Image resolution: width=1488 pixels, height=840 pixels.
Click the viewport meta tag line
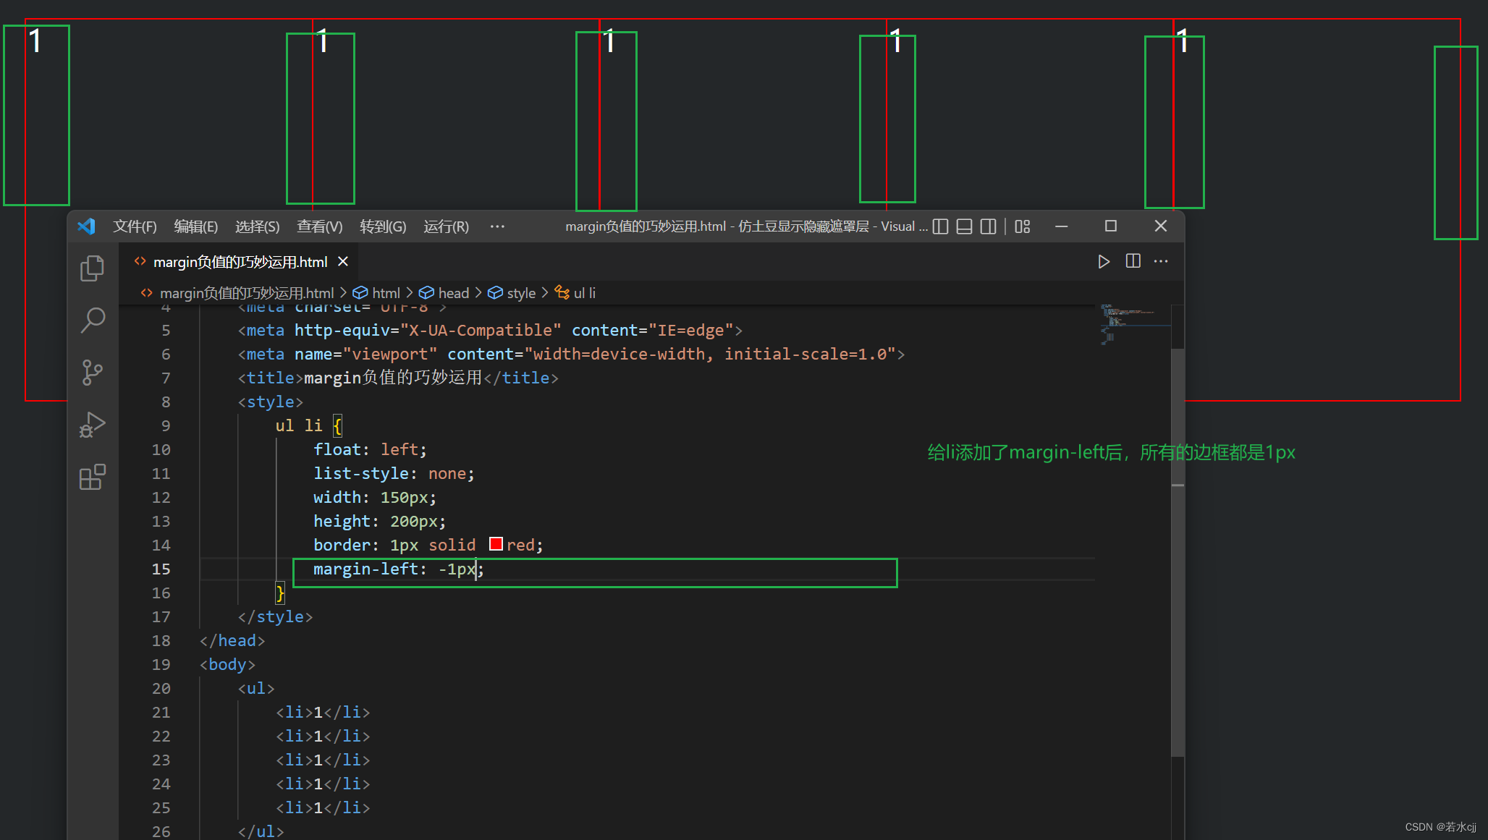[x=571, y=355]
